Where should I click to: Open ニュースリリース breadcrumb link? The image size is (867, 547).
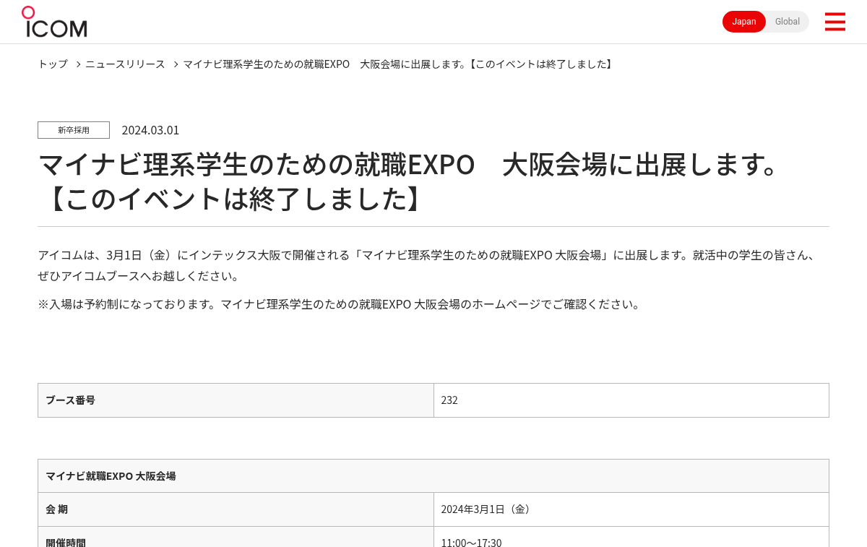pos(125,64)
